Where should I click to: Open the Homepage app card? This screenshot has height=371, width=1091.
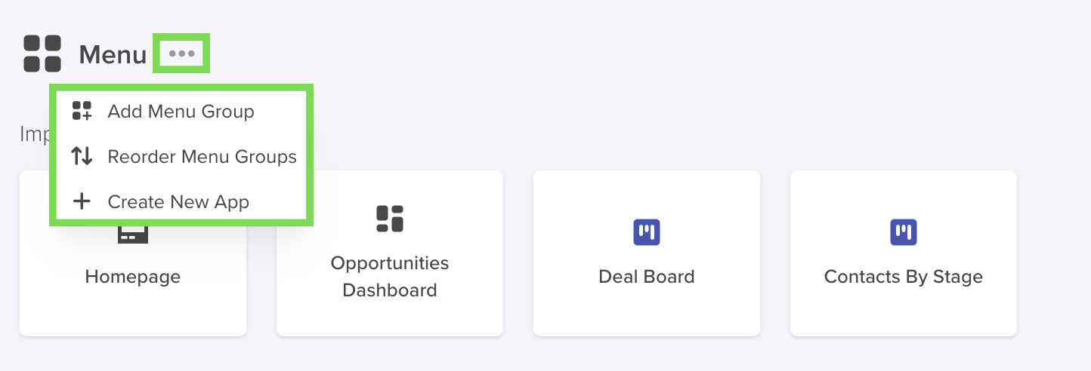coord(133,253)
